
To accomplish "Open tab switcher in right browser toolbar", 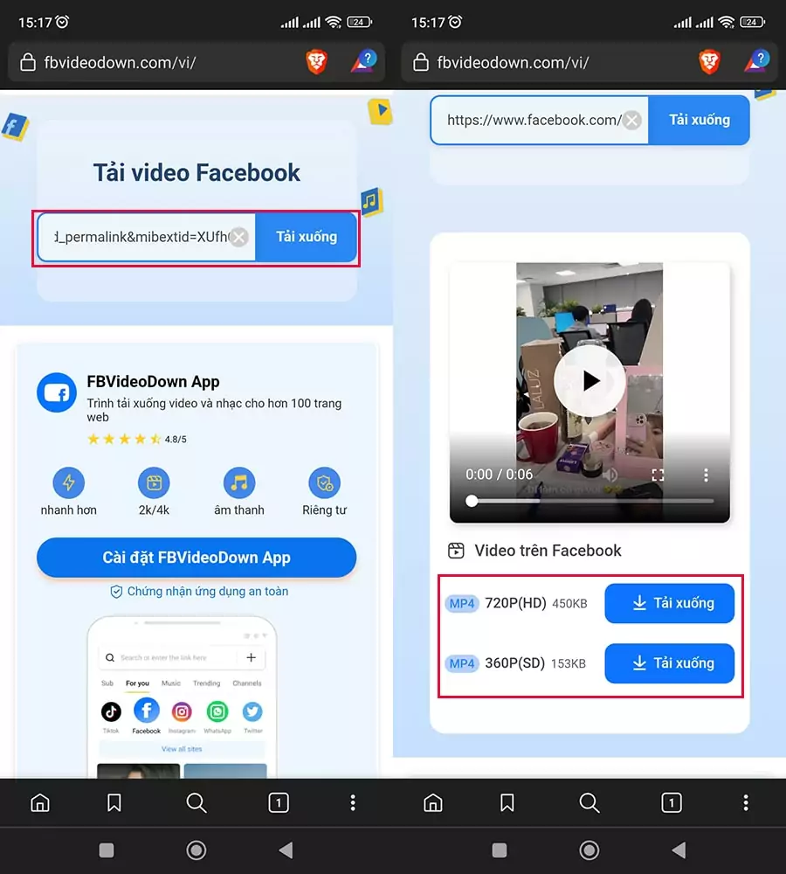I will (x=672, y=802).
